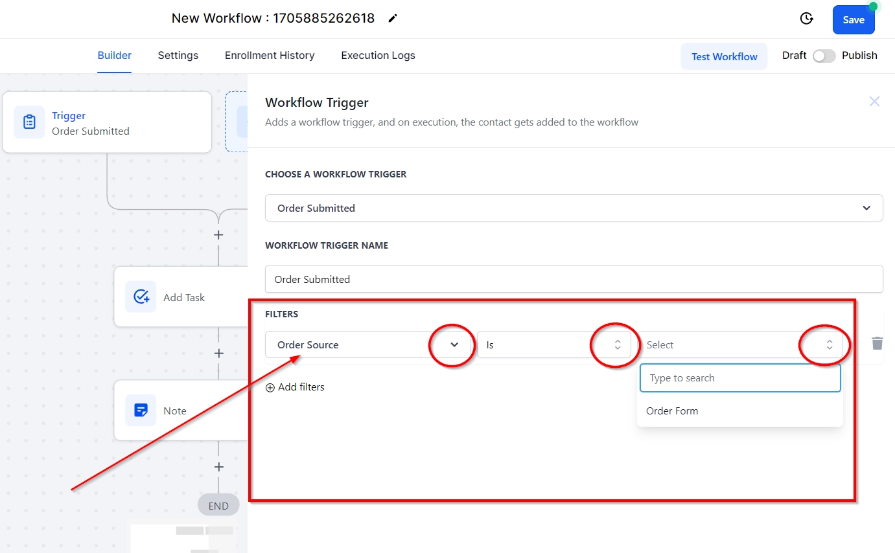Image resolution: width=895 pixels, height=553 pixels.
Task: Toggle the Draft/Publish switch
Action: tap(824, 56)
